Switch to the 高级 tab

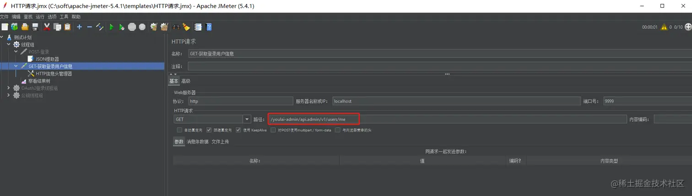click(186, 81)
